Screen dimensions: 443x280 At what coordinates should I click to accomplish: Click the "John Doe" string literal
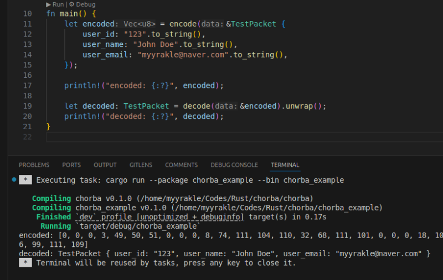156,45
